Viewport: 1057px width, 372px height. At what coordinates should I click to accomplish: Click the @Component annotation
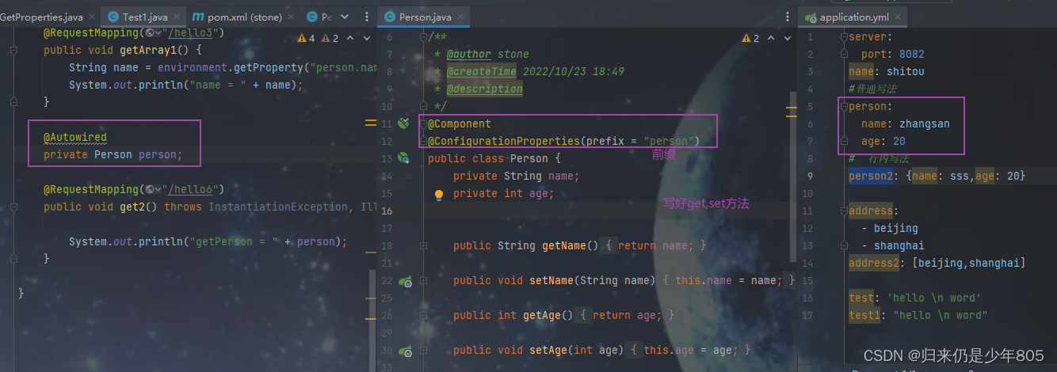460,124
